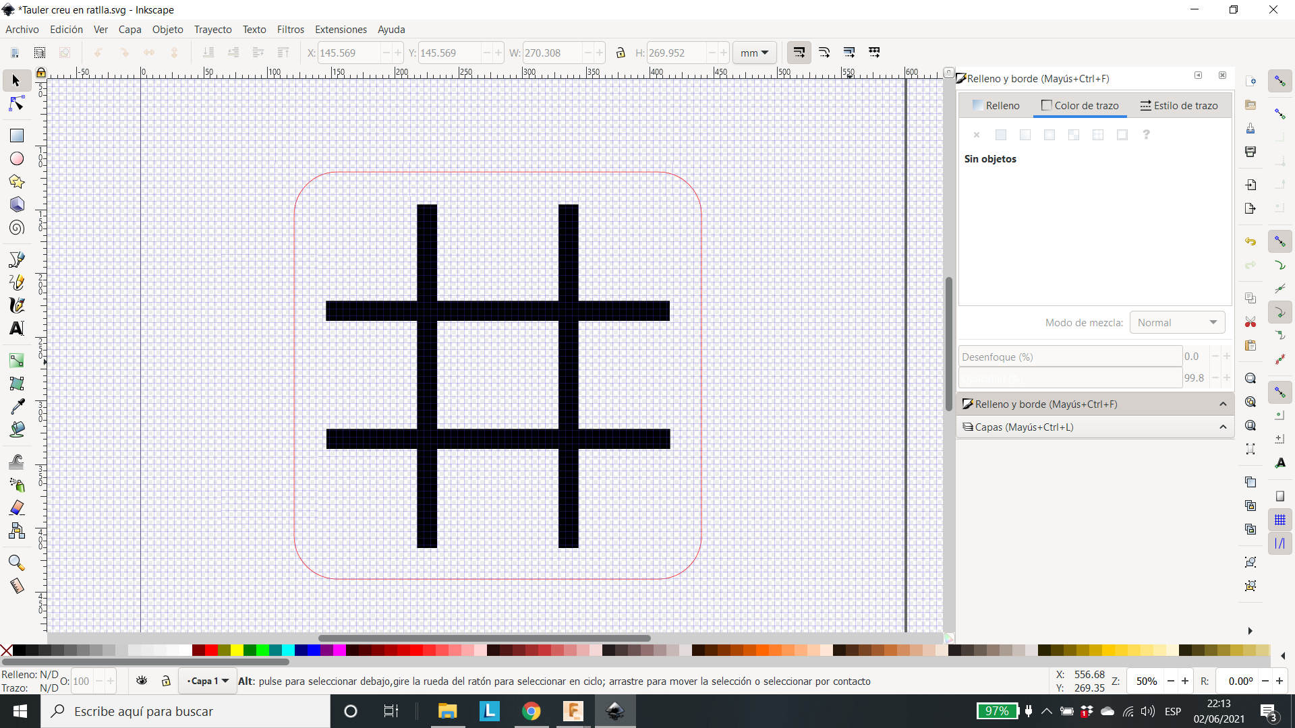Open color palette menu arrow
The image size is (1295, 728).
[1283, 655]
